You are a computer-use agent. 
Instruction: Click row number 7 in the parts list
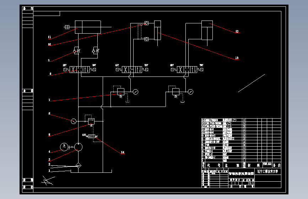[x=202, y=142]
